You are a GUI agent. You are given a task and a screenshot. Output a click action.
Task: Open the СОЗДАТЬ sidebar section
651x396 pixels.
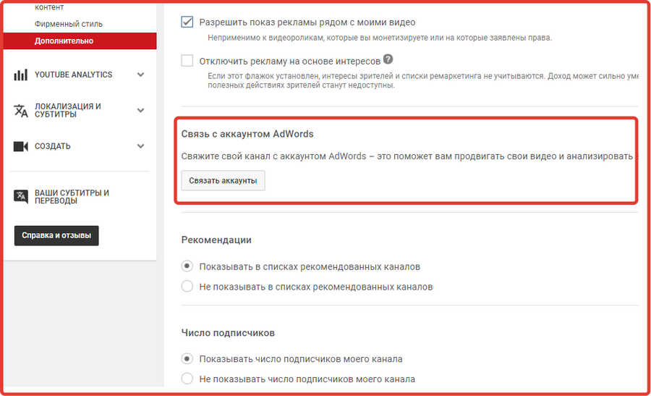(53, 146)
